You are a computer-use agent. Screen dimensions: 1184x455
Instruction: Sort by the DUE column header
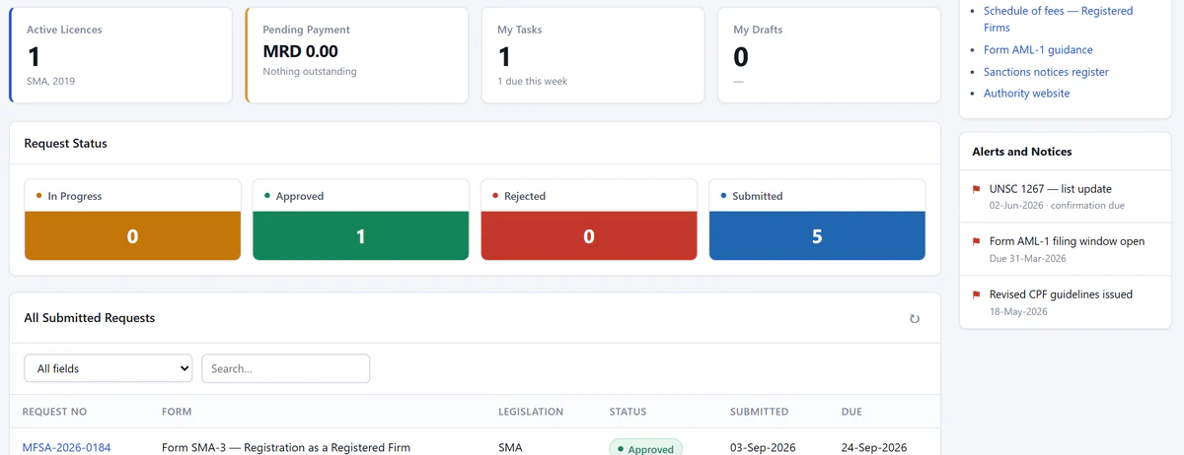tap(852, 412)
